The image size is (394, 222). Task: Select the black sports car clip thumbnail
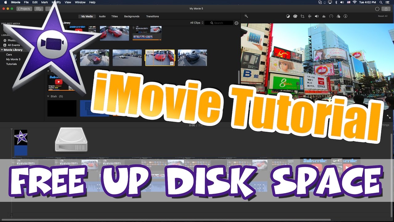coord(192,58)
